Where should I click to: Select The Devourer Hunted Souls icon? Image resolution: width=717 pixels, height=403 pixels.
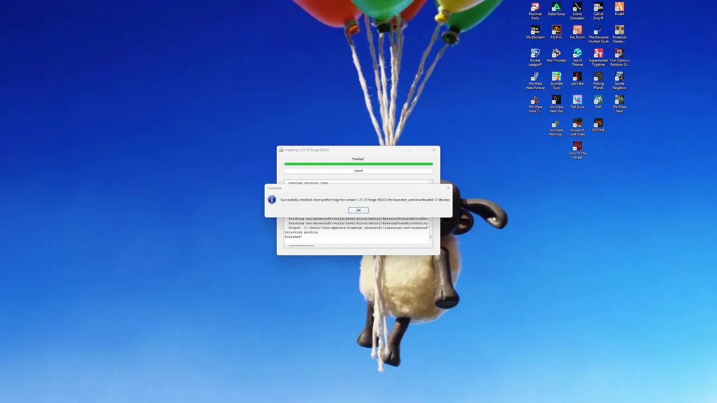[x=598, y=34]
